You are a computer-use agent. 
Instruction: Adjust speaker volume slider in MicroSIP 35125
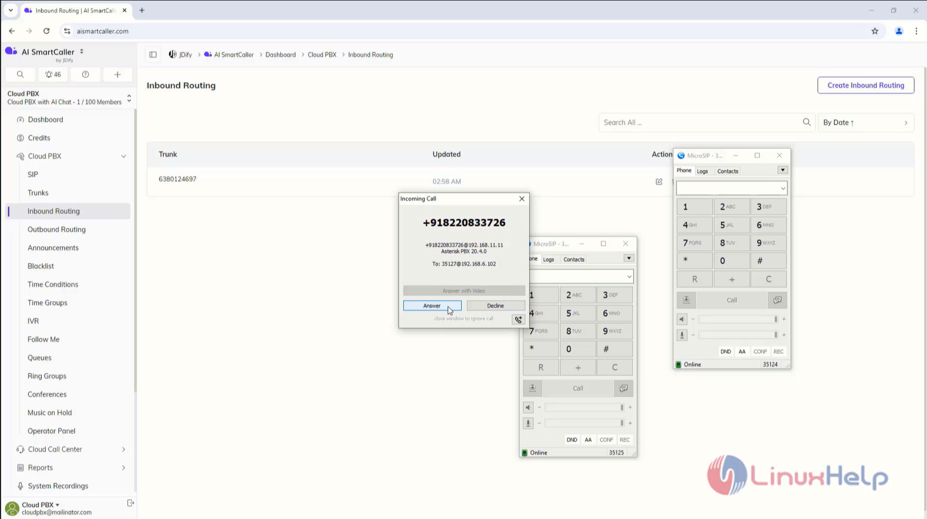[x=584, y=407]
